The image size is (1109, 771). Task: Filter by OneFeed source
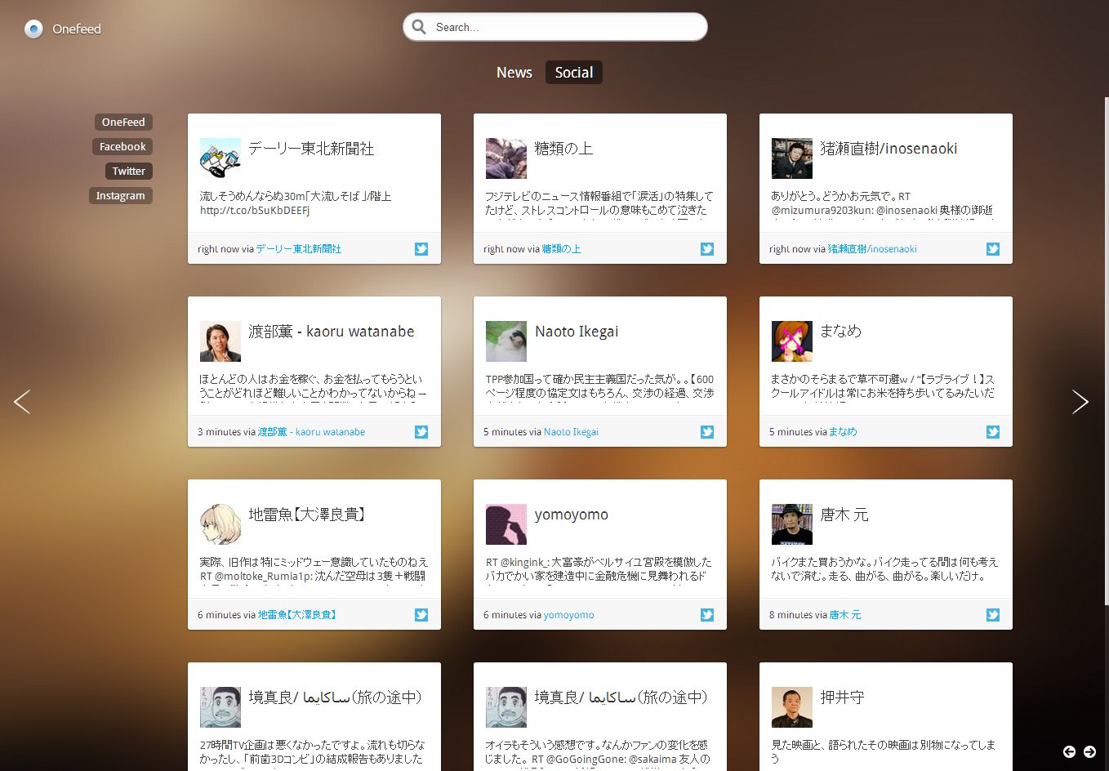pyautogui.click(x=123, y=123)
